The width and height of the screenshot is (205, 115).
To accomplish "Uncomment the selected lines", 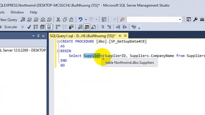I will tap(109, 27).
